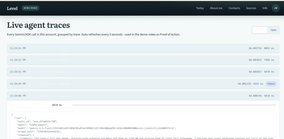Image resolution: width=284 pixels, height=139 pixels.
Task: Click the "7998 ms" duration
Action: [269, 60]
